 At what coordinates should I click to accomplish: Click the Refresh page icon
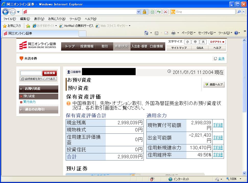tap(159, 12)
